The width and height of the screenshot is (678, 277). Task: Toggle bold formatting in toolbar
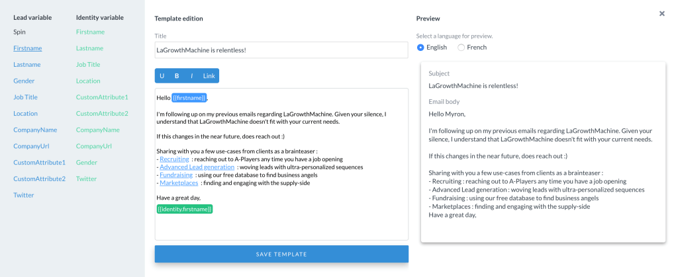177,76
